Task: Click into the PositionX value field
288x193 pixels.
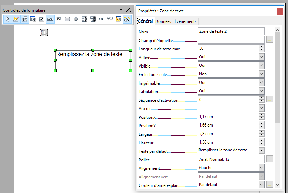Action: coord(229,117)
